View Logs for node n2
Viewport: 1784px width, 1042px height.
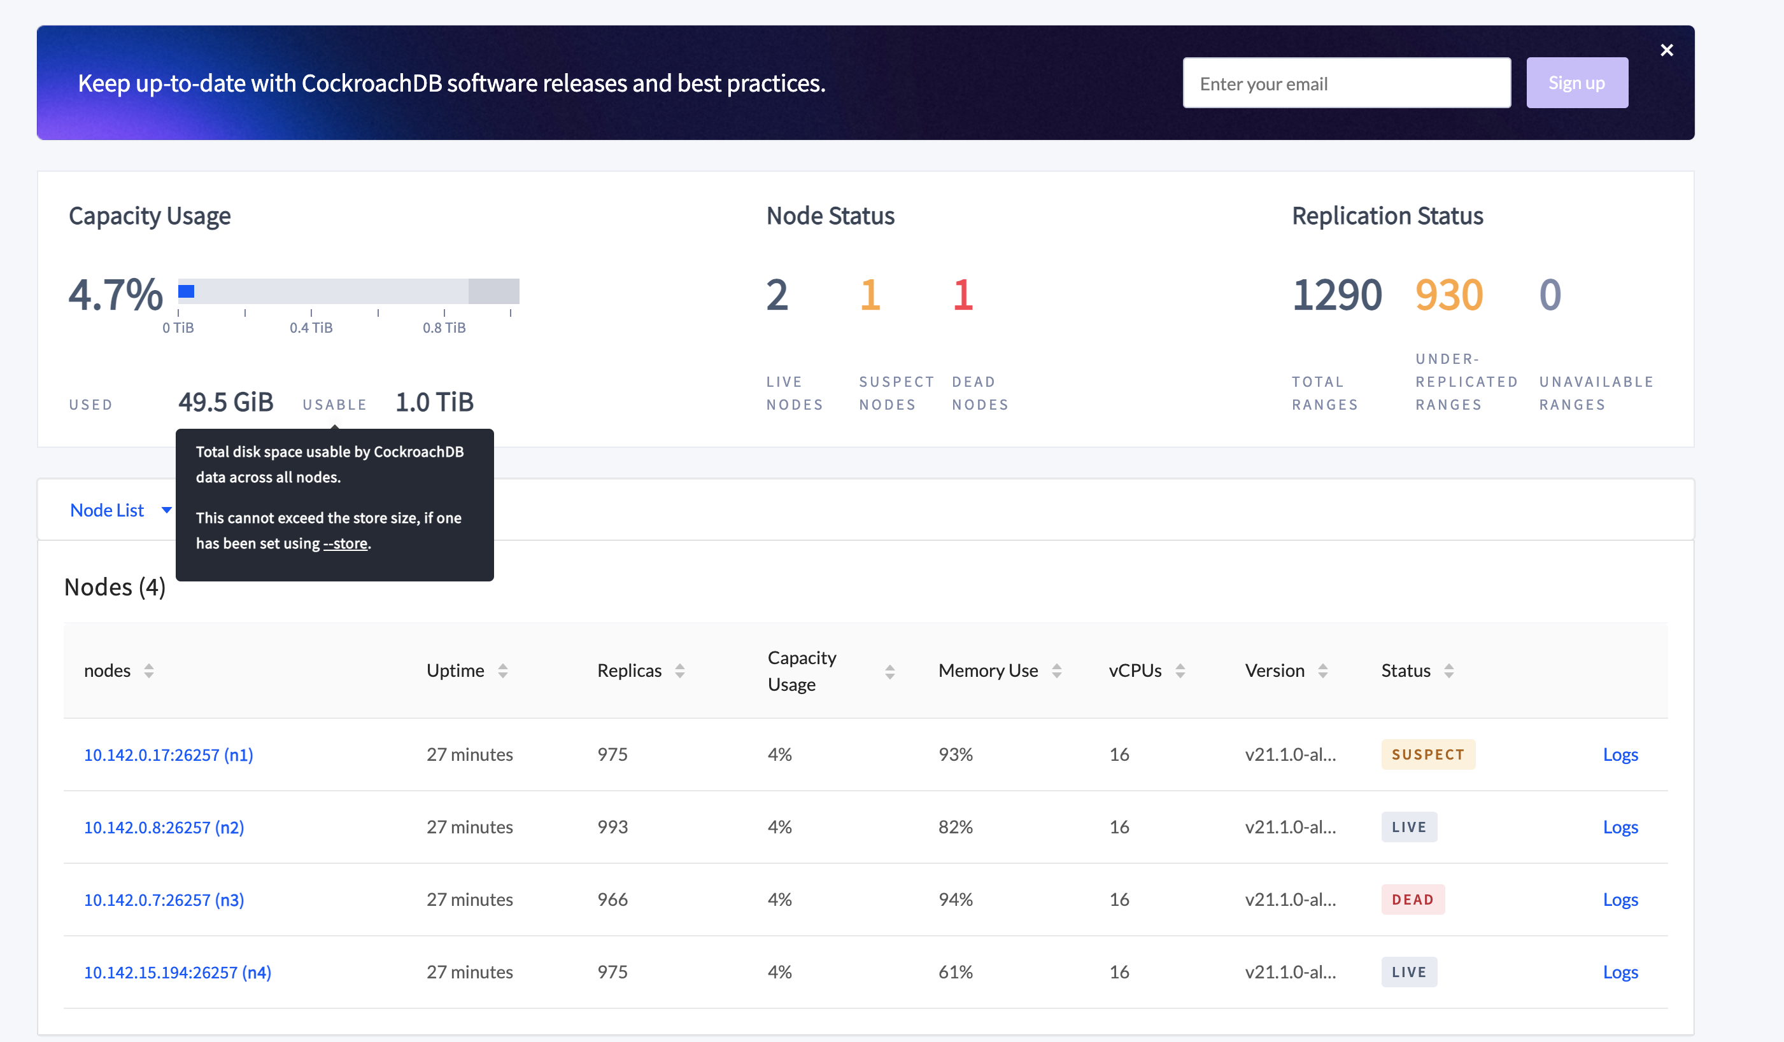1620,827
